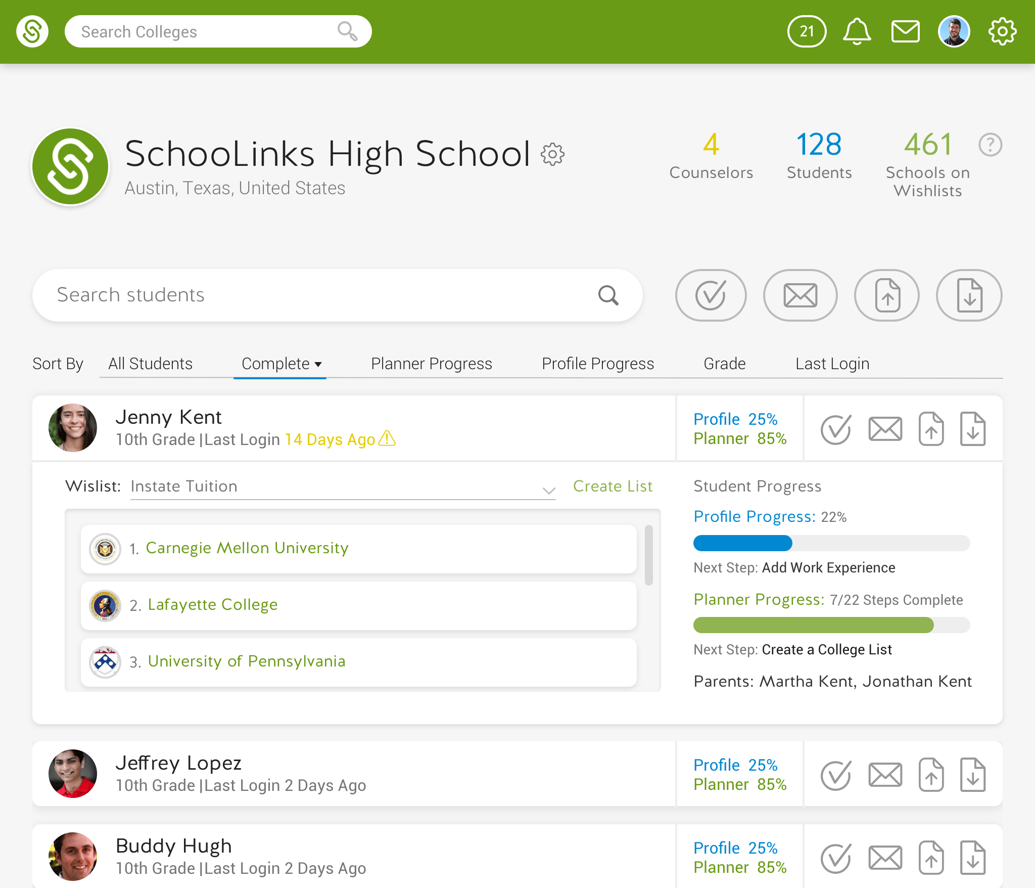
Task: Click Parents: Martha Kent, Jonathan Kent
Action: coord(832,681)
